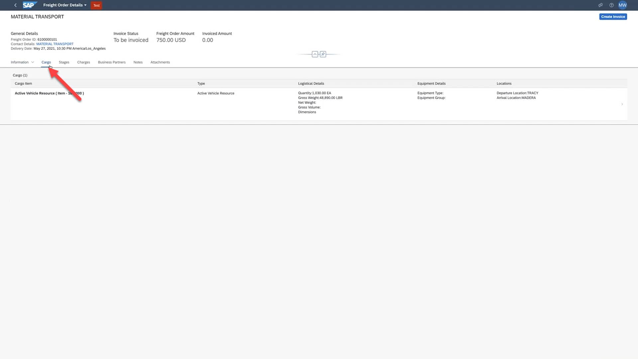Image resolution: width=638 pixels, height=359 pixels.
Task: Click Quantity:1,030.00 EA value
Action: [x=315, y=93]
